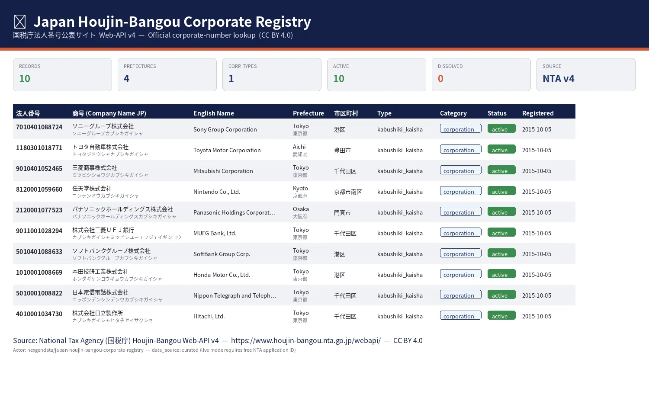Click the Registered column header
Screen dimensions: 649x398
tap(538, 113)
